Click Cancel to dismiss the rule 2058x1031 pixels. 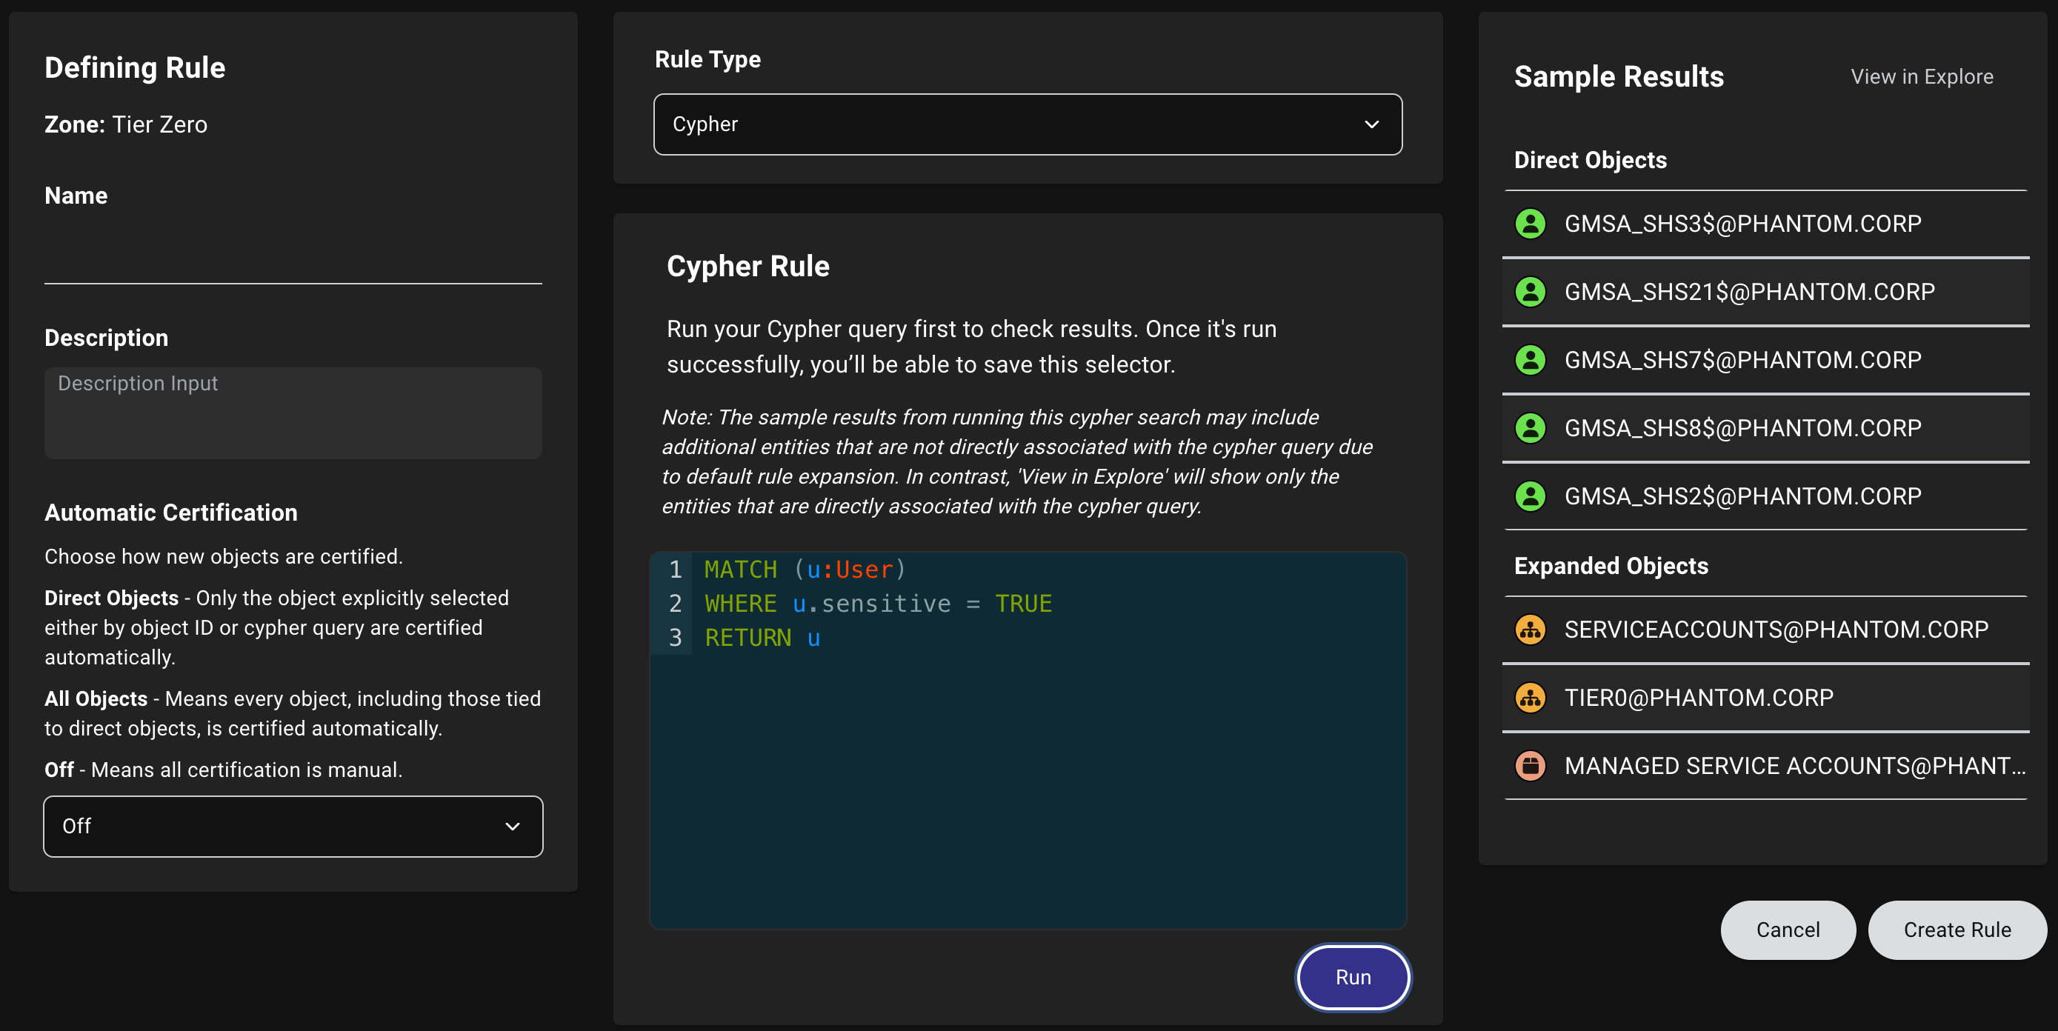[1788, 930]
